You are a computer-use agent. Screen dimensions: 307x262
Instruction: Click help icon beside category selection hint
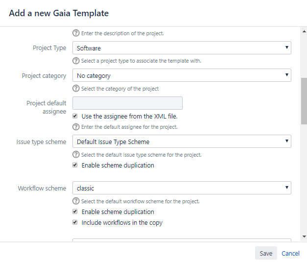(76, 89)
